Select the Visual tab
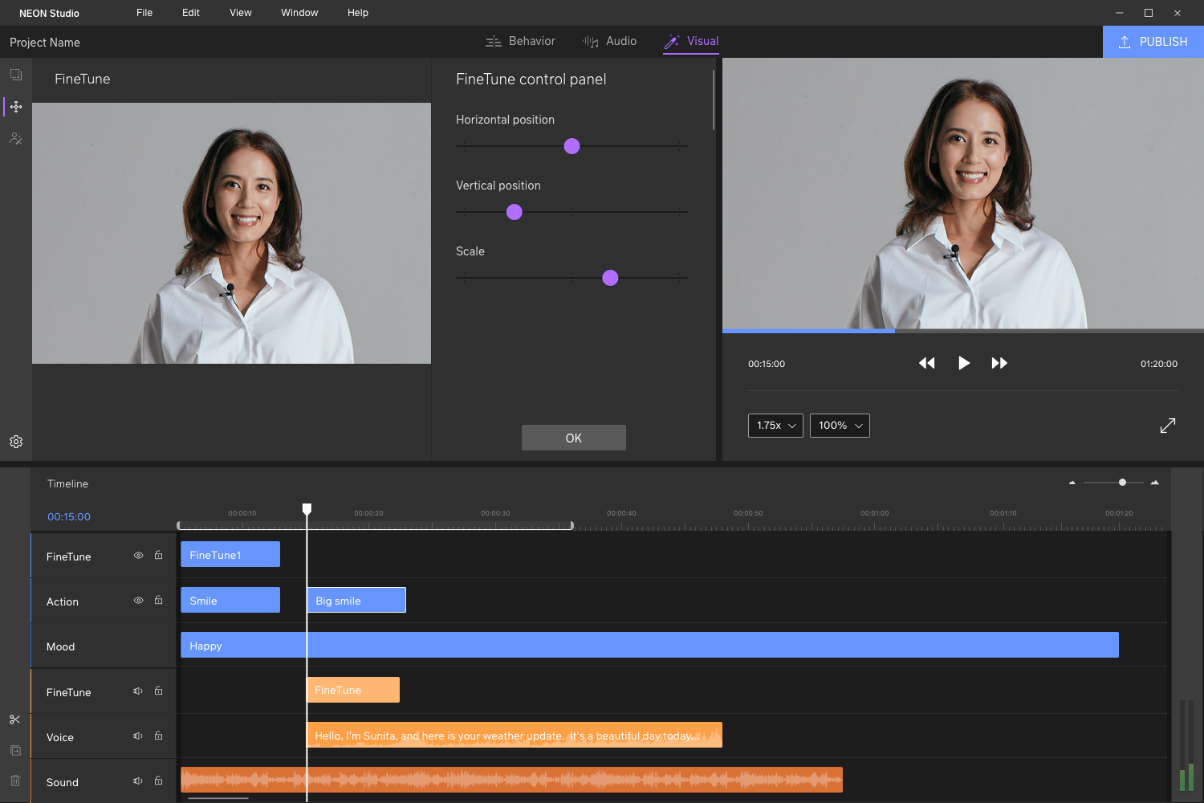The width and height of the screenshot is (1204, 803). point(691,41)
